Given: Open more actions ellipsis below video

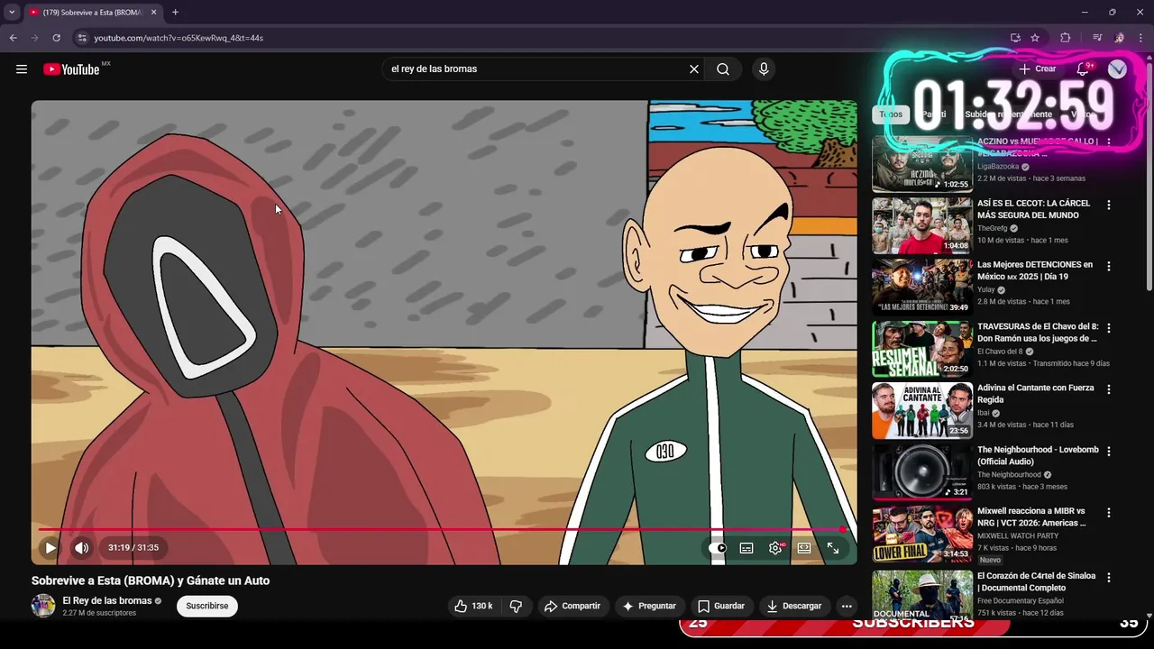Looking at the screenshot, I should click(x=847, y=606).
